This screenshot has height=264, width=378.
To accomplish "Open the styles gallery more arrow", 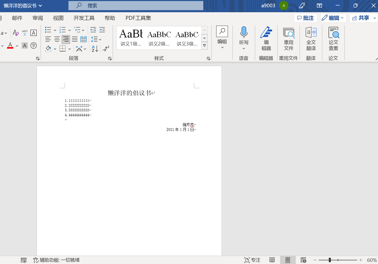I will [205, 45].
